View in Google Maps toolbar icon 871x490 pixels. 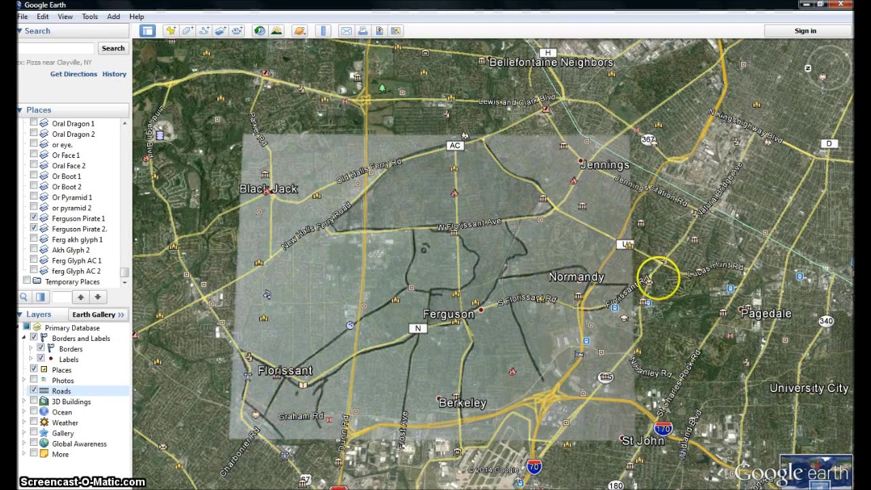[396, 31]
